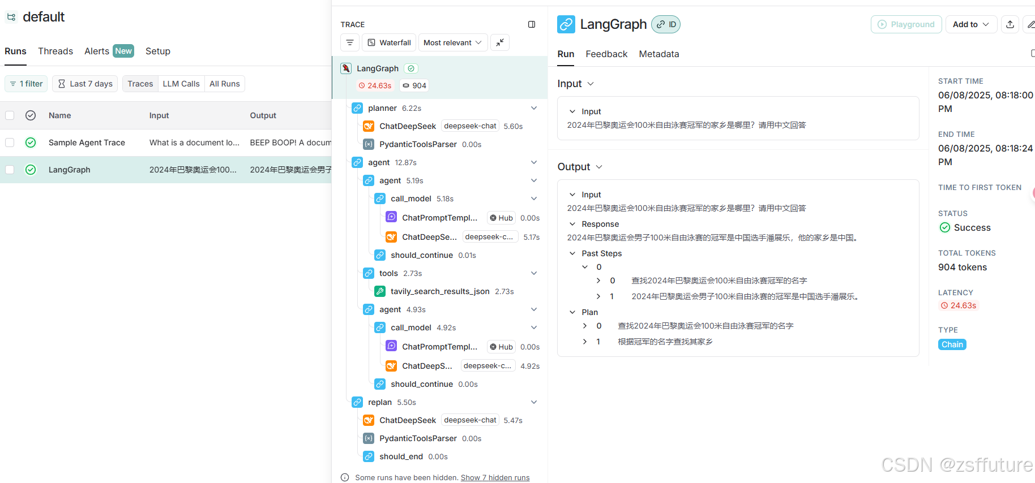This screenshot has height=483, width=1035.
Task: Select the planner chain icon
Action: point(357,108)
